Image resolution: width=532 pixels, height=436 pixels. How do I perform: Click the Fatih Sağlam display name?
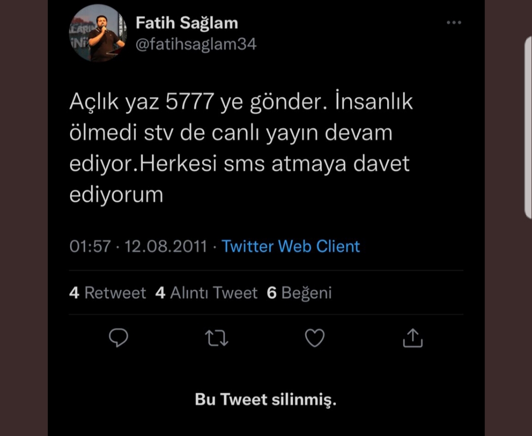(x=187, y=23)
